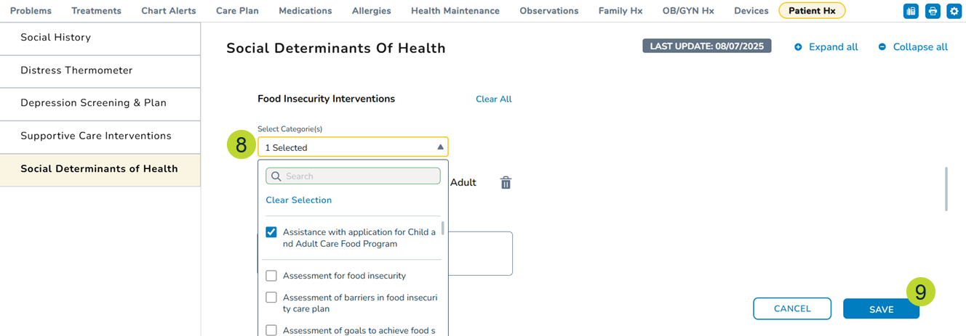This screenshot has width=966, height=336.
Task: Click the minus icon beside Collapse all
Action: pos(882,47)
